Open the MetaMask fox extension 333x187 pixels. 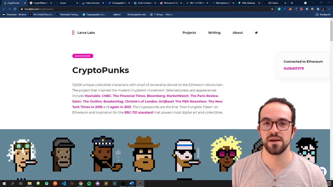tap(290, 9)
